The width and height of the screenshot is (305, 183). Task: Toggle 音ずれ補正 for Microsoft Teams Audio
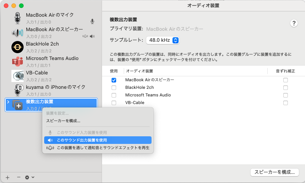point(286,95)
